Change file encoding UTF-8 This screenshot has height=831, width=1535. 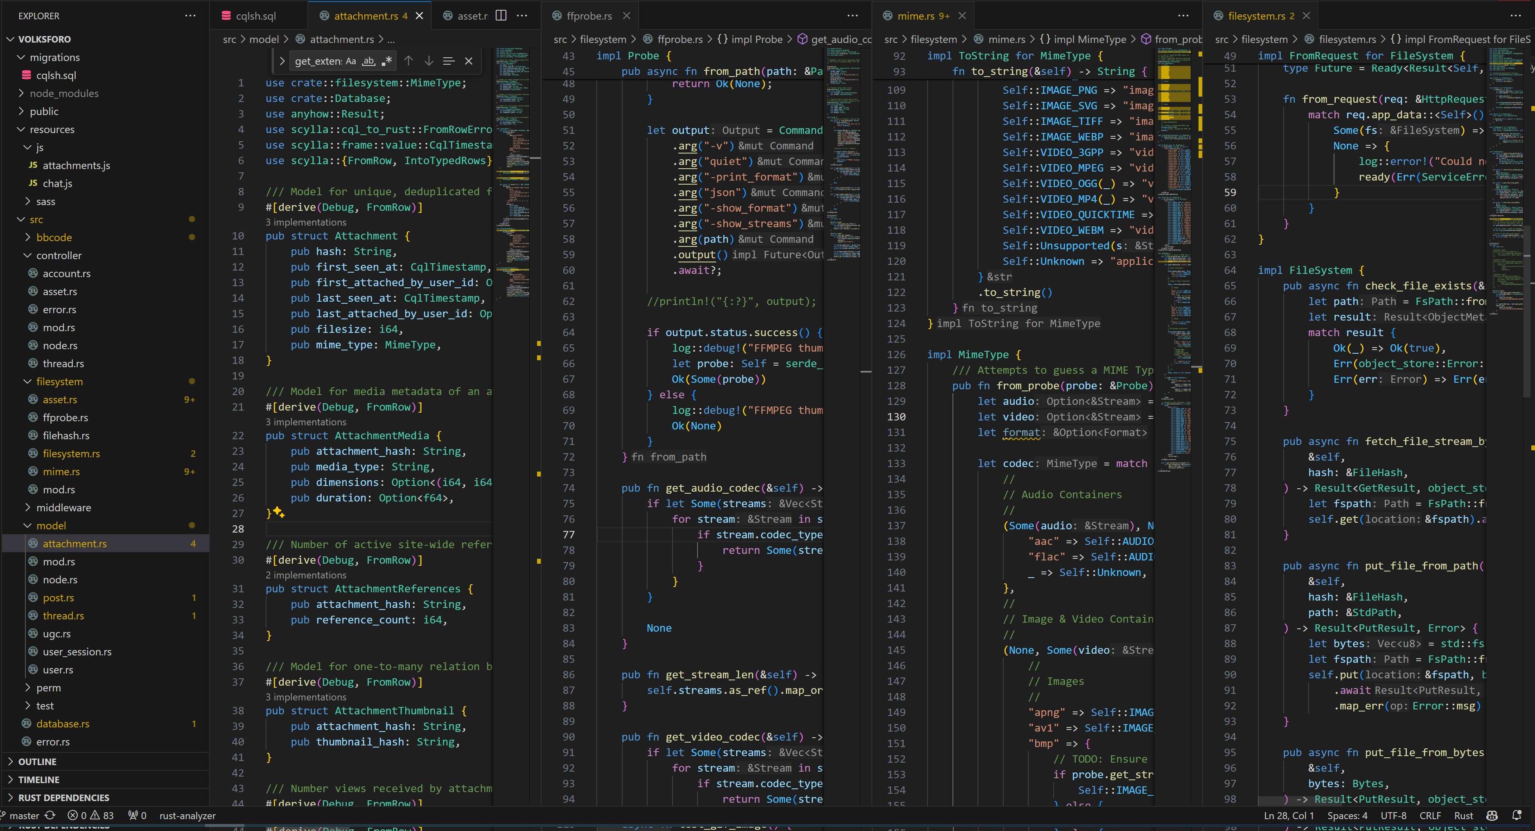[x=1393, y=815]
